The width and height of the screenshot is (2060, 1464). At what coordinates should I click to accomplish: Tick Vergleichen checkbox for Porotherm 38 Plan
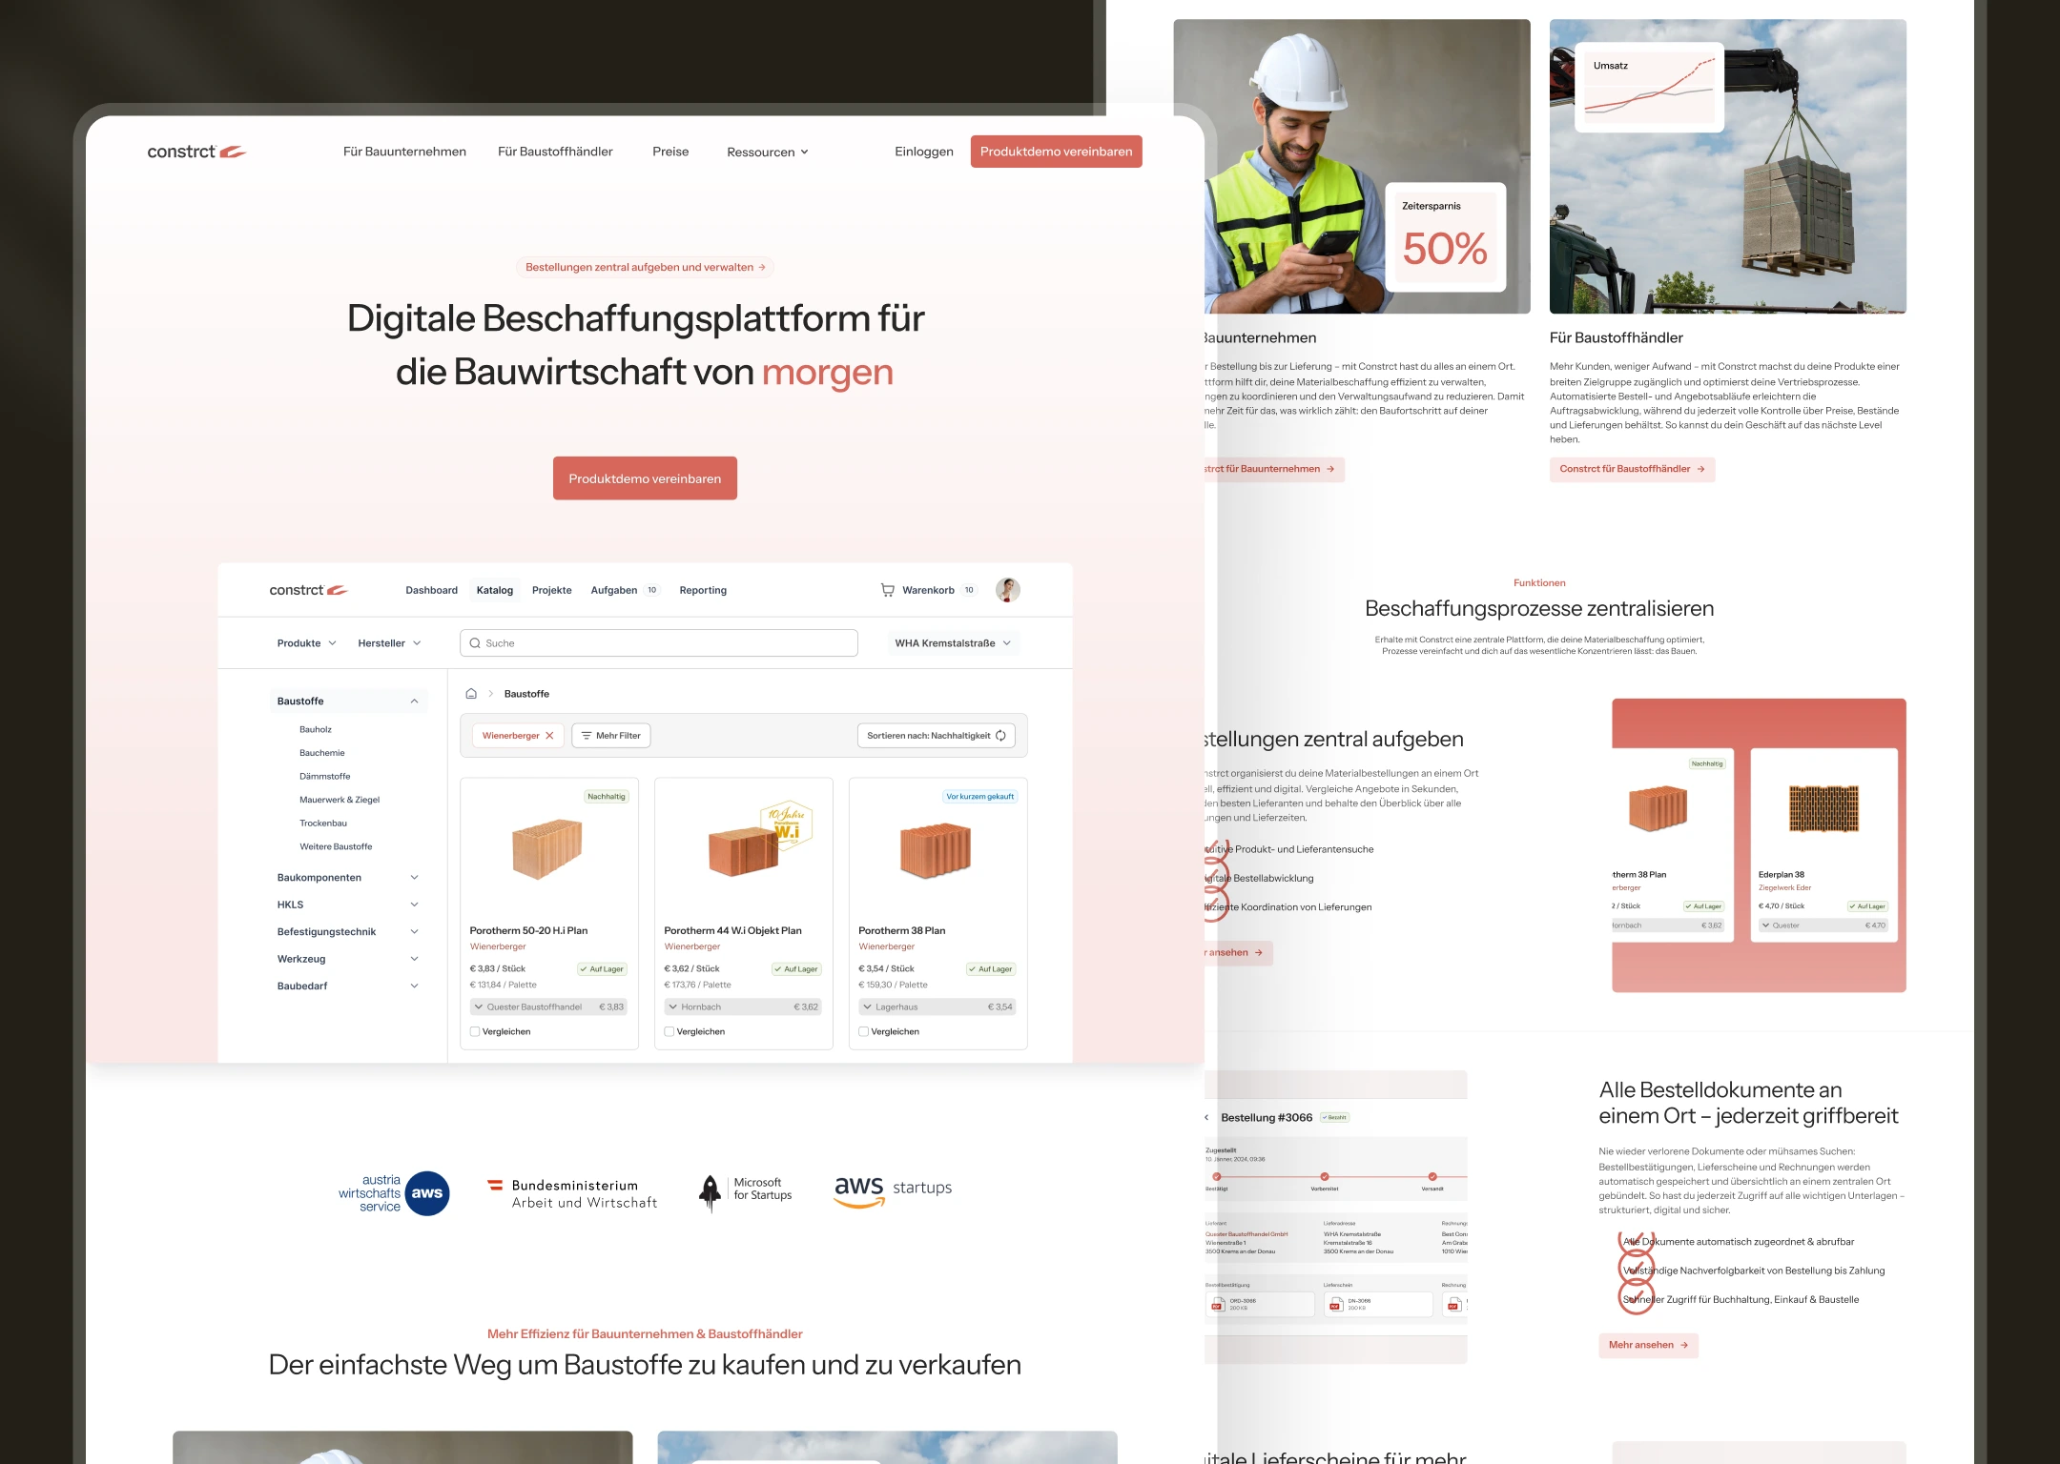[x=863, y=1031]
